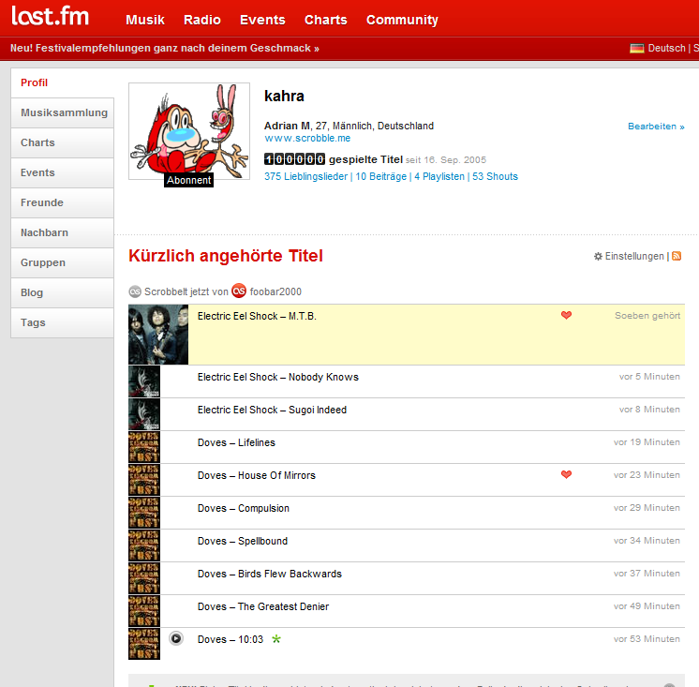This screenshot has height=687, width=699.
Task: Open Blog in the sidebar
Action: coord(63,293)
